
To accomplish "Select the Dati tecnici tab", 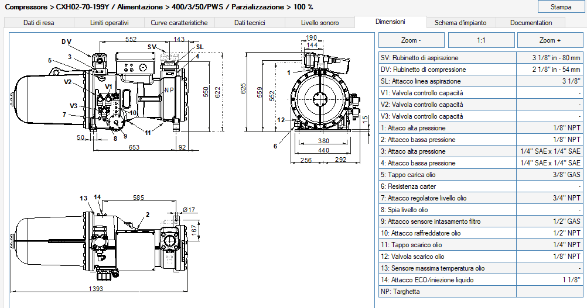I will point(250,23).
